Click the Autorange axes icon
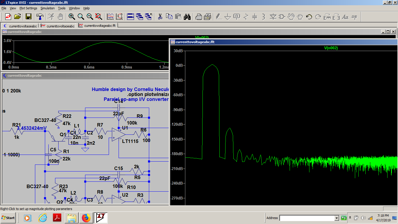 (x=119, y=17)
